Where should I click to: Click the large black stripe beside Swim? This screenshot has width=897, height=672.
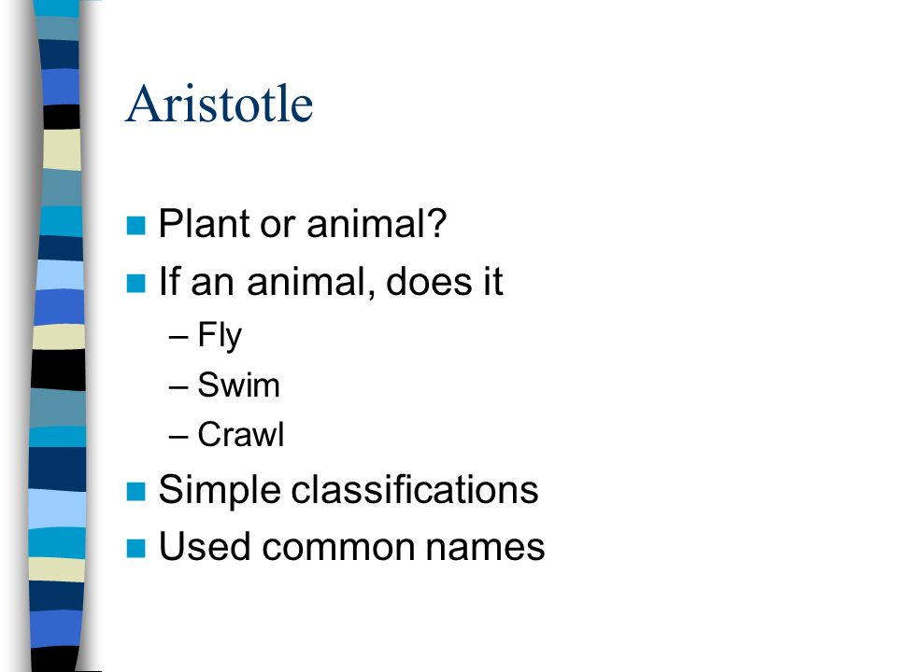click(58, 370)
